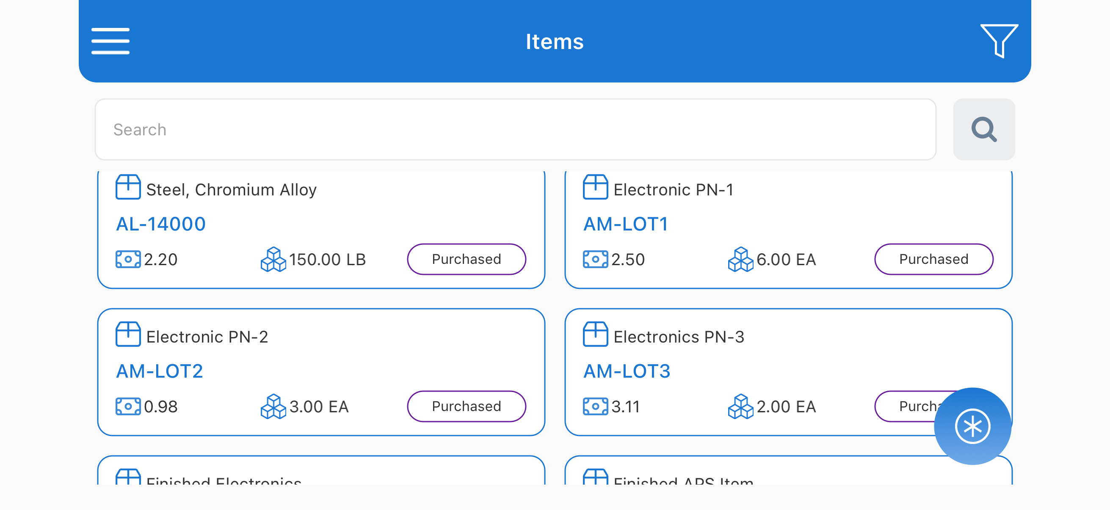Click the 6.00 EA quantity value
The image size is (1110, 510).
click(786, 260)
